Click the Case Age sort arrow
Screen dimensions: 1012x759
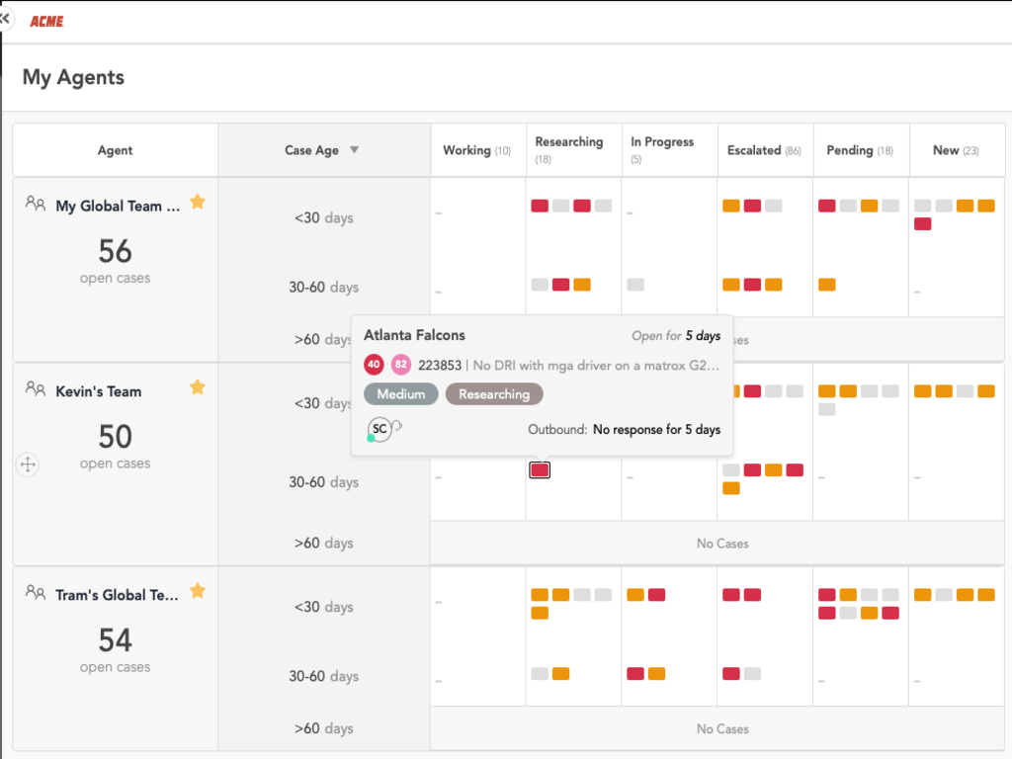tap(354, 150)
